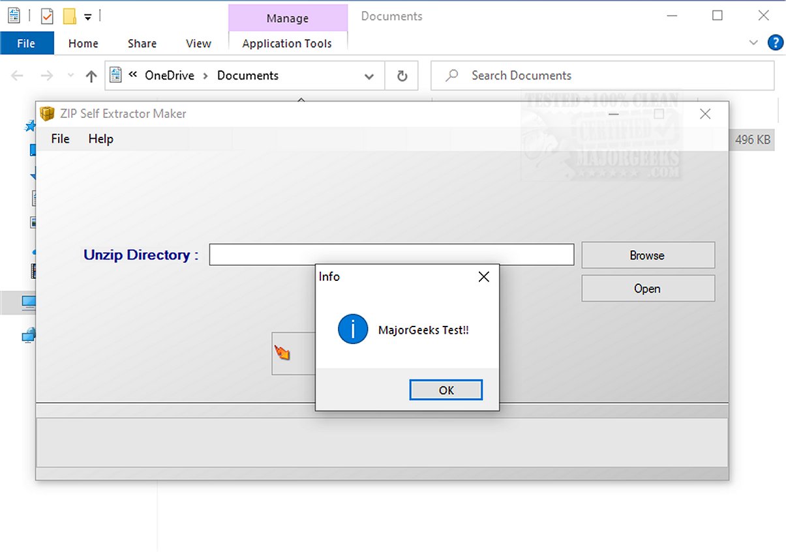Click the Browse button
The width and height of the screenshot is (786, 552).
[x=647, y=255]
